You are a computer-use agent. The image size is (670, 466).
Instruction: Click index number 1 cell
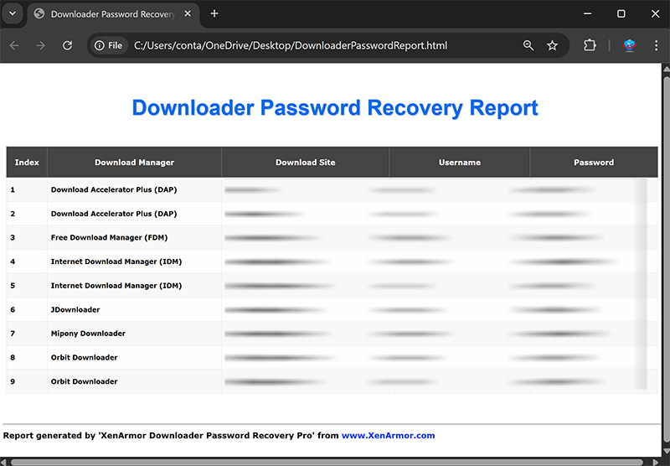(x=27, y=189)
